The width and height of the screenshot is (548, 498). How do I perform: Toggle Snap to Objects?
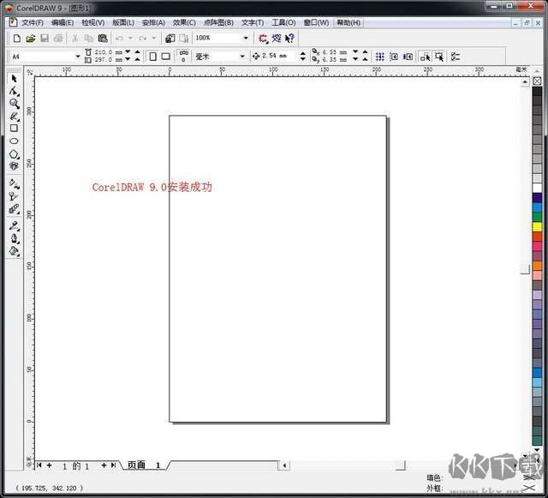408,57
